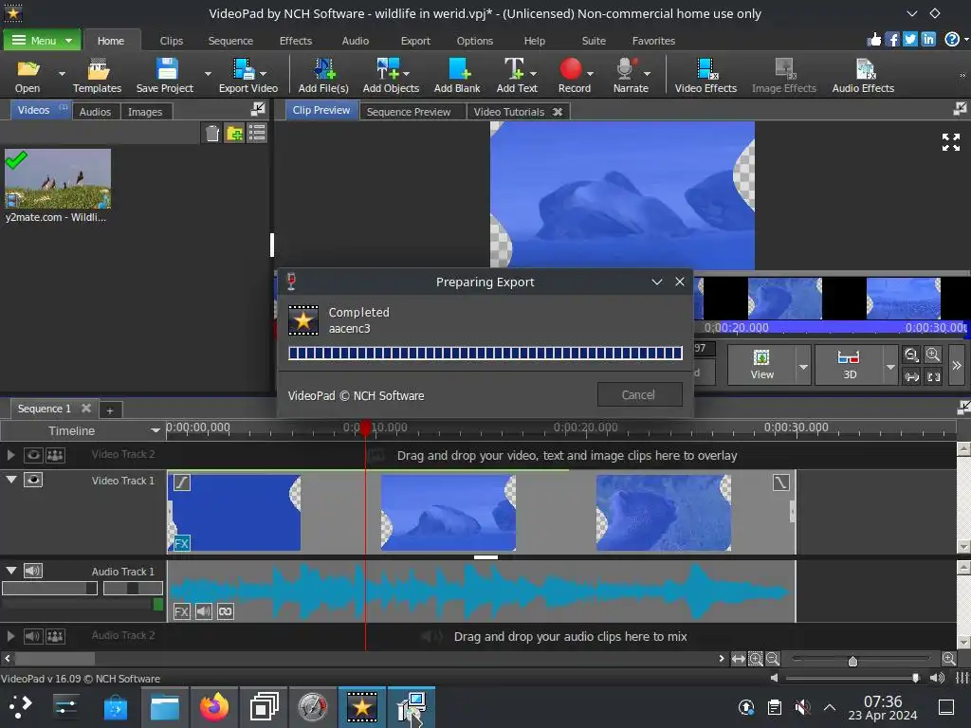971x728 pixels.
Task: Open Audio Effects
Action: coord(863,76)
